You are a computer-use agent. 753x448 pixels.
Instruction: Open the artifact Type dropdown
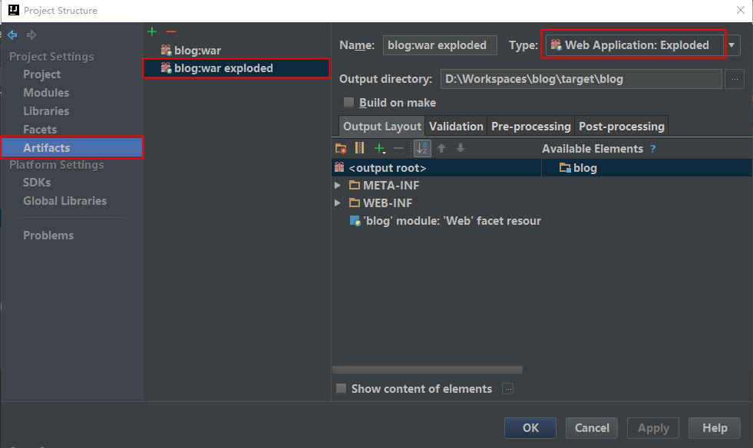click(732, 45)
